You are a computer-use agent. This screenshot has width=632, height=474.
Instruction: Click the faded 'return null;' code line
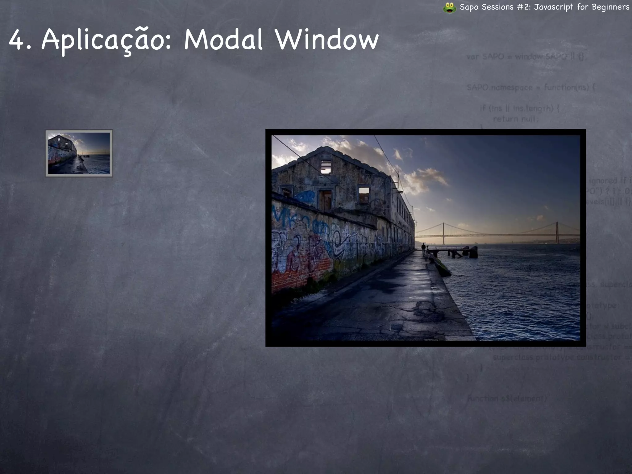pos(515,119)
